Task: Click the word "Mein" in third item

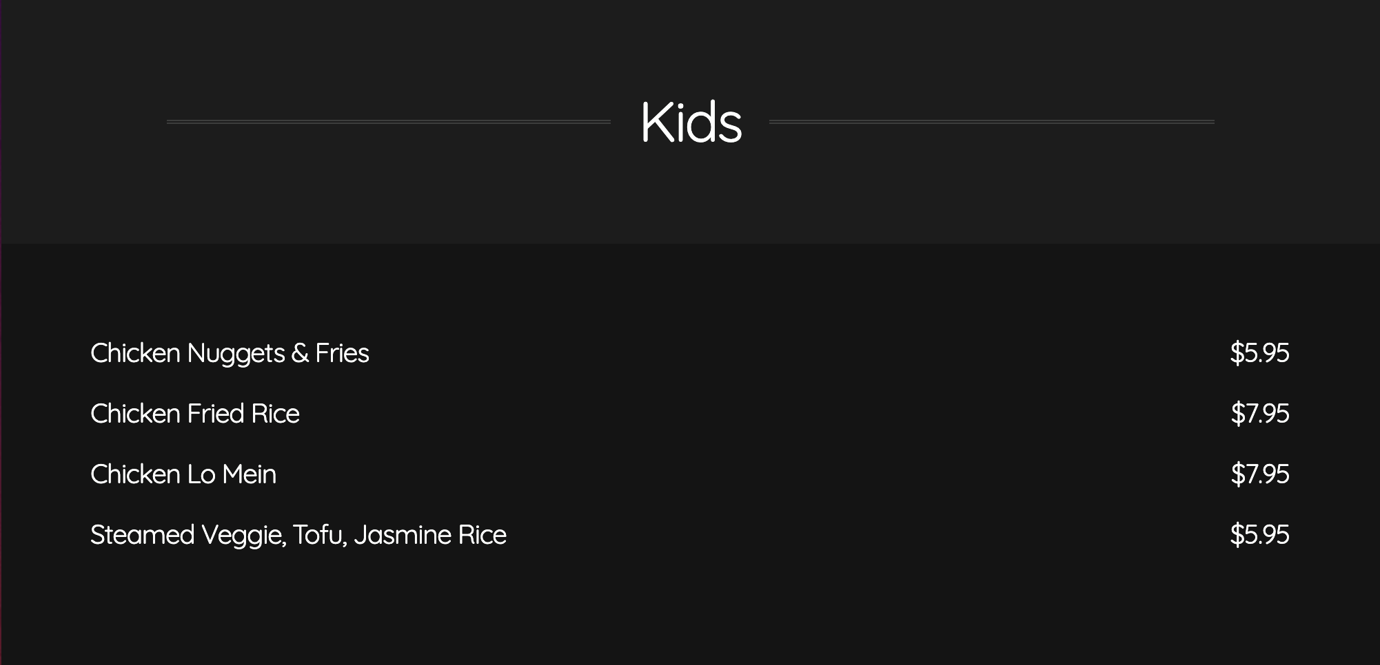Action: [249, 474]
